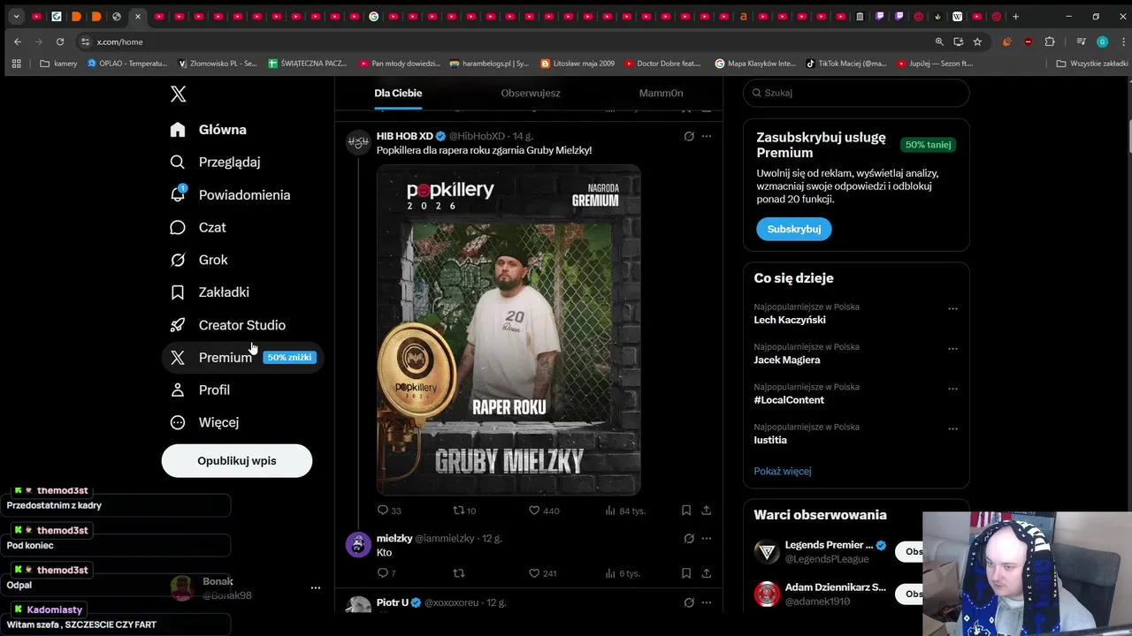This screenshot has width=1132, height=636.
Task: Open more menu on mielzky post
Action: 706,538
